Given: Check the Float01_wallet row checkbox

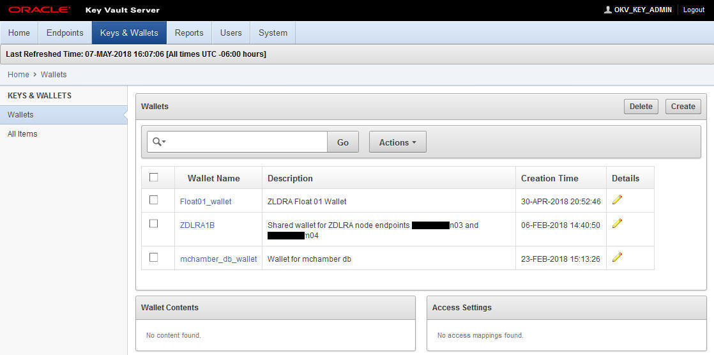Looking at the screenshot, I should click(x=154, y=200).
